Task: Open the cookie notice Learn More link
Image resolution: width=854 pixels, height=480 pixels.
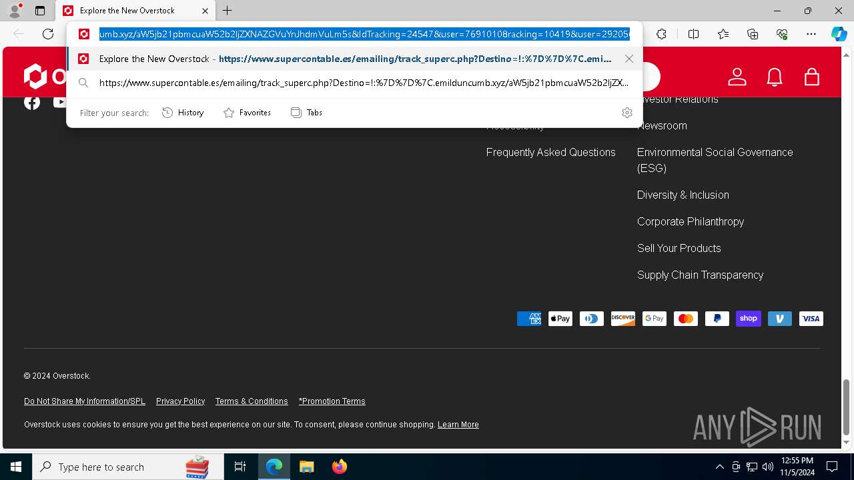Action: tap(458, 425)
